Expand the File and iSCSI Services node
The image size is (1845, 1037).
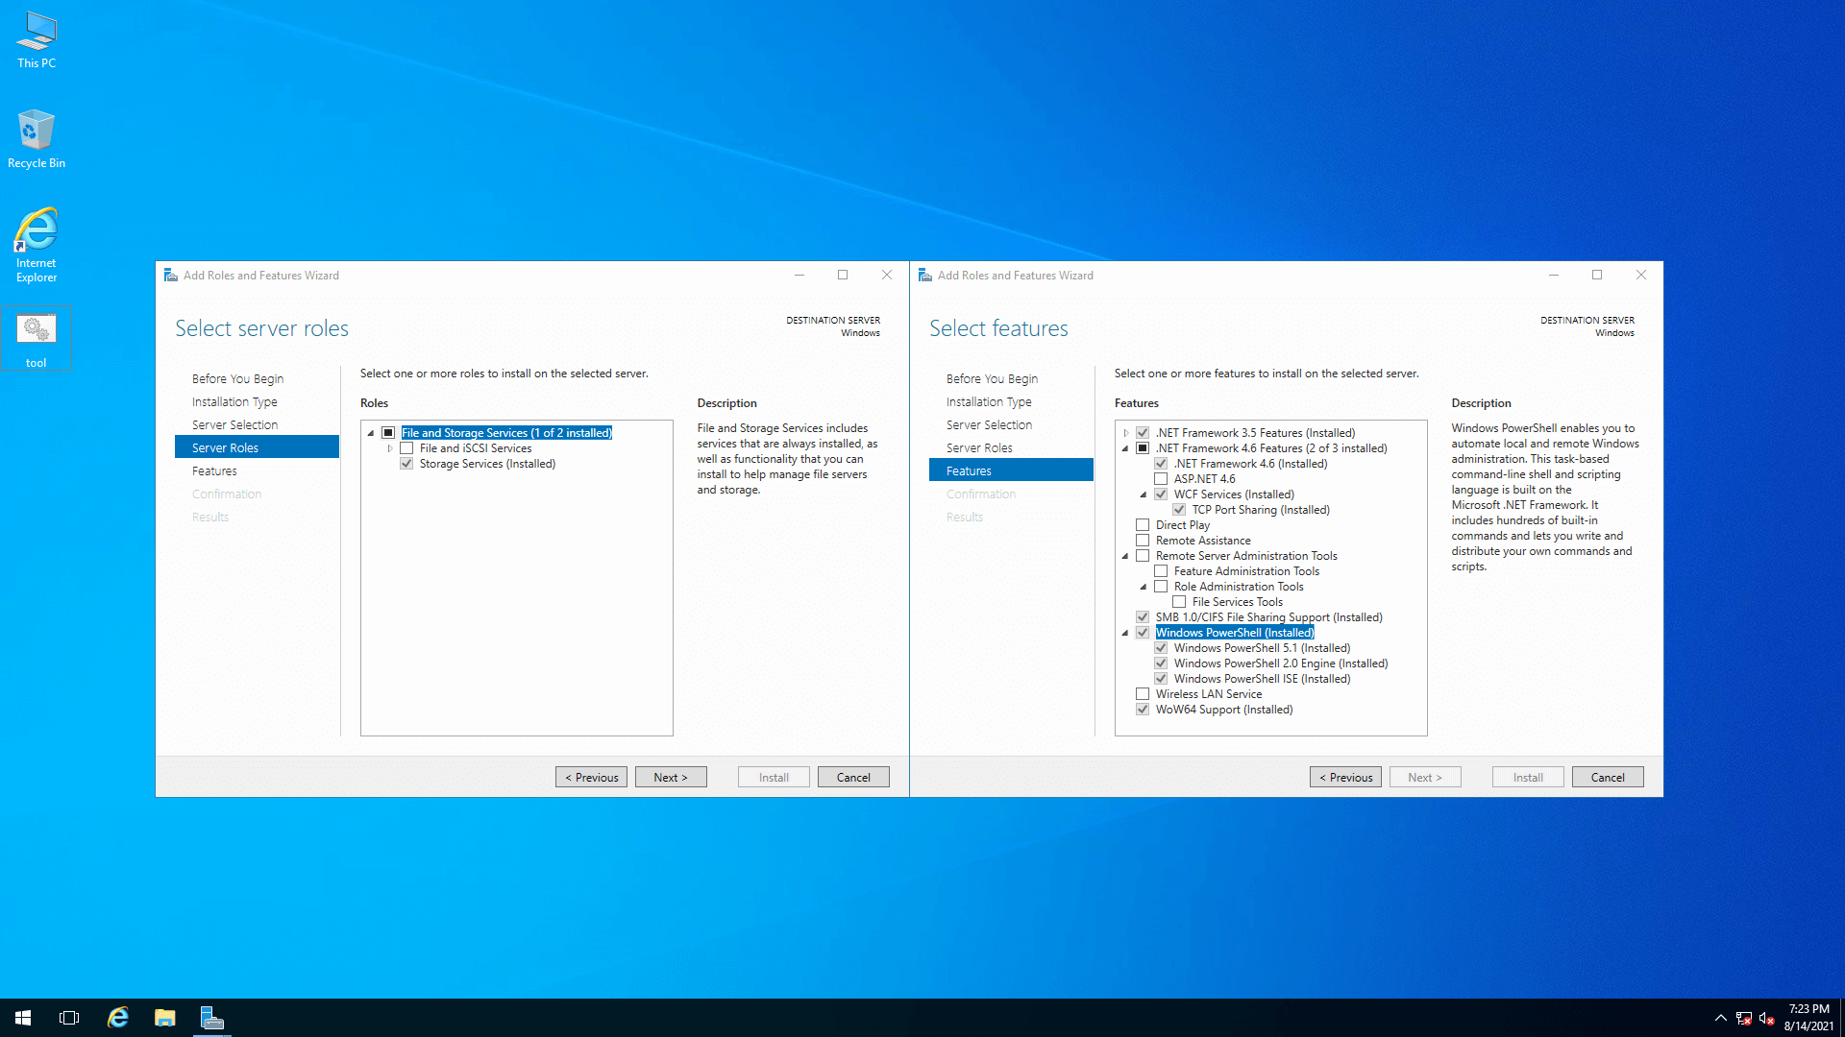pyautogui.click(x=390, y=448)
